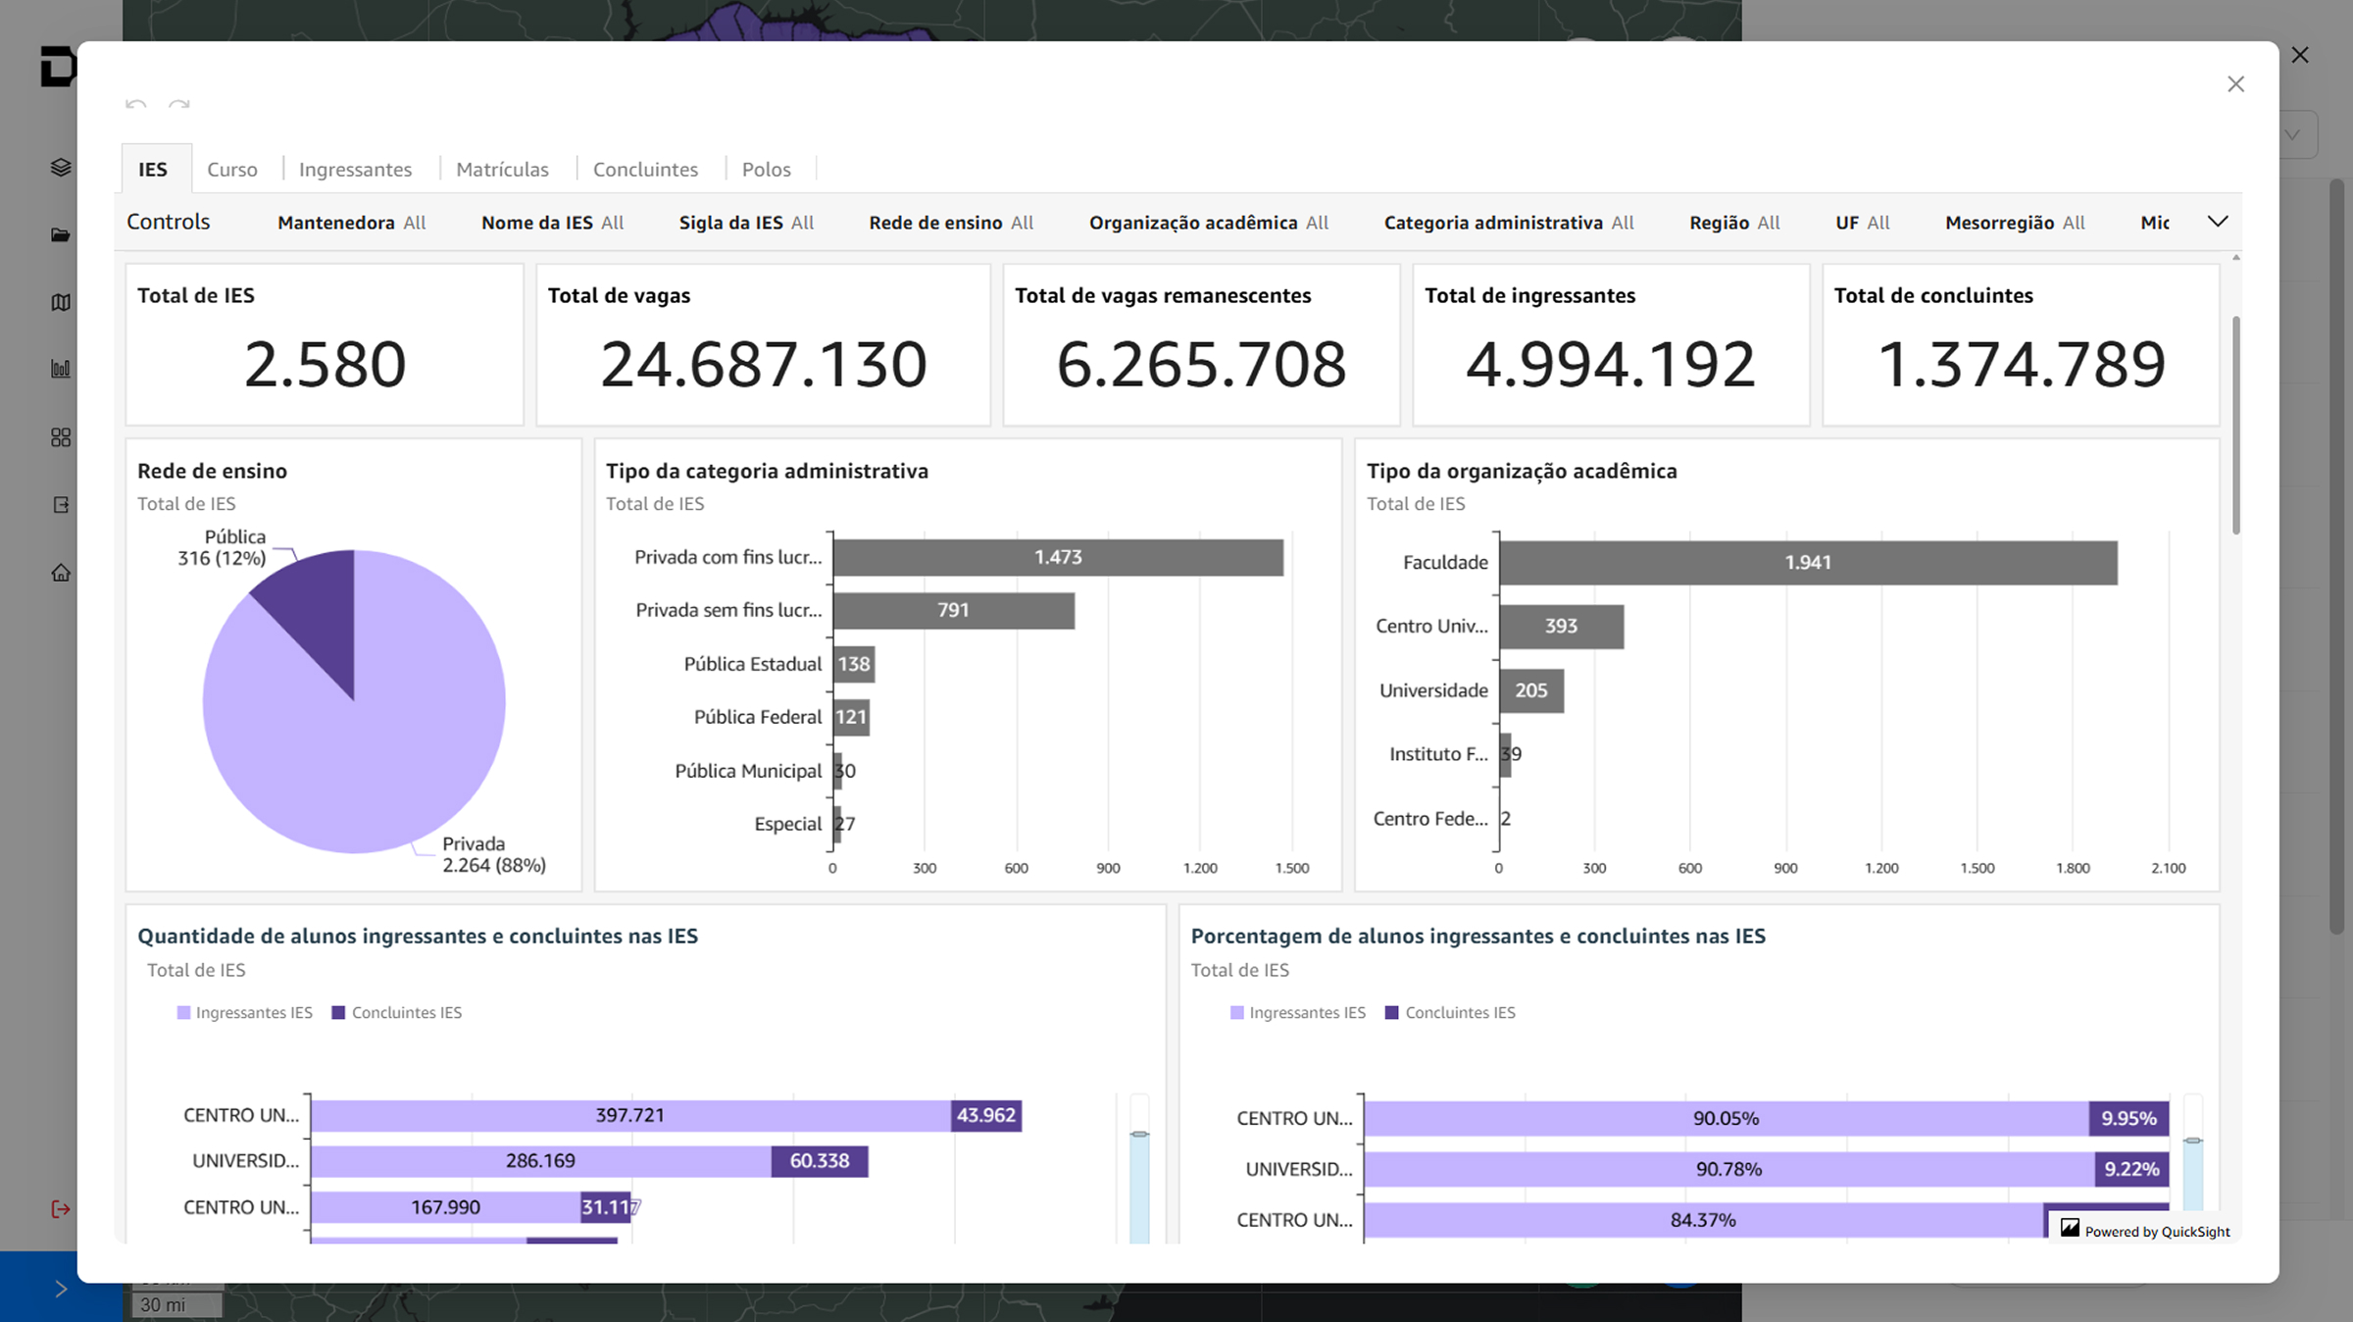Click the home icon in the sidebar
This screenshot has width=2353, height=1322.
click(61, 573)
